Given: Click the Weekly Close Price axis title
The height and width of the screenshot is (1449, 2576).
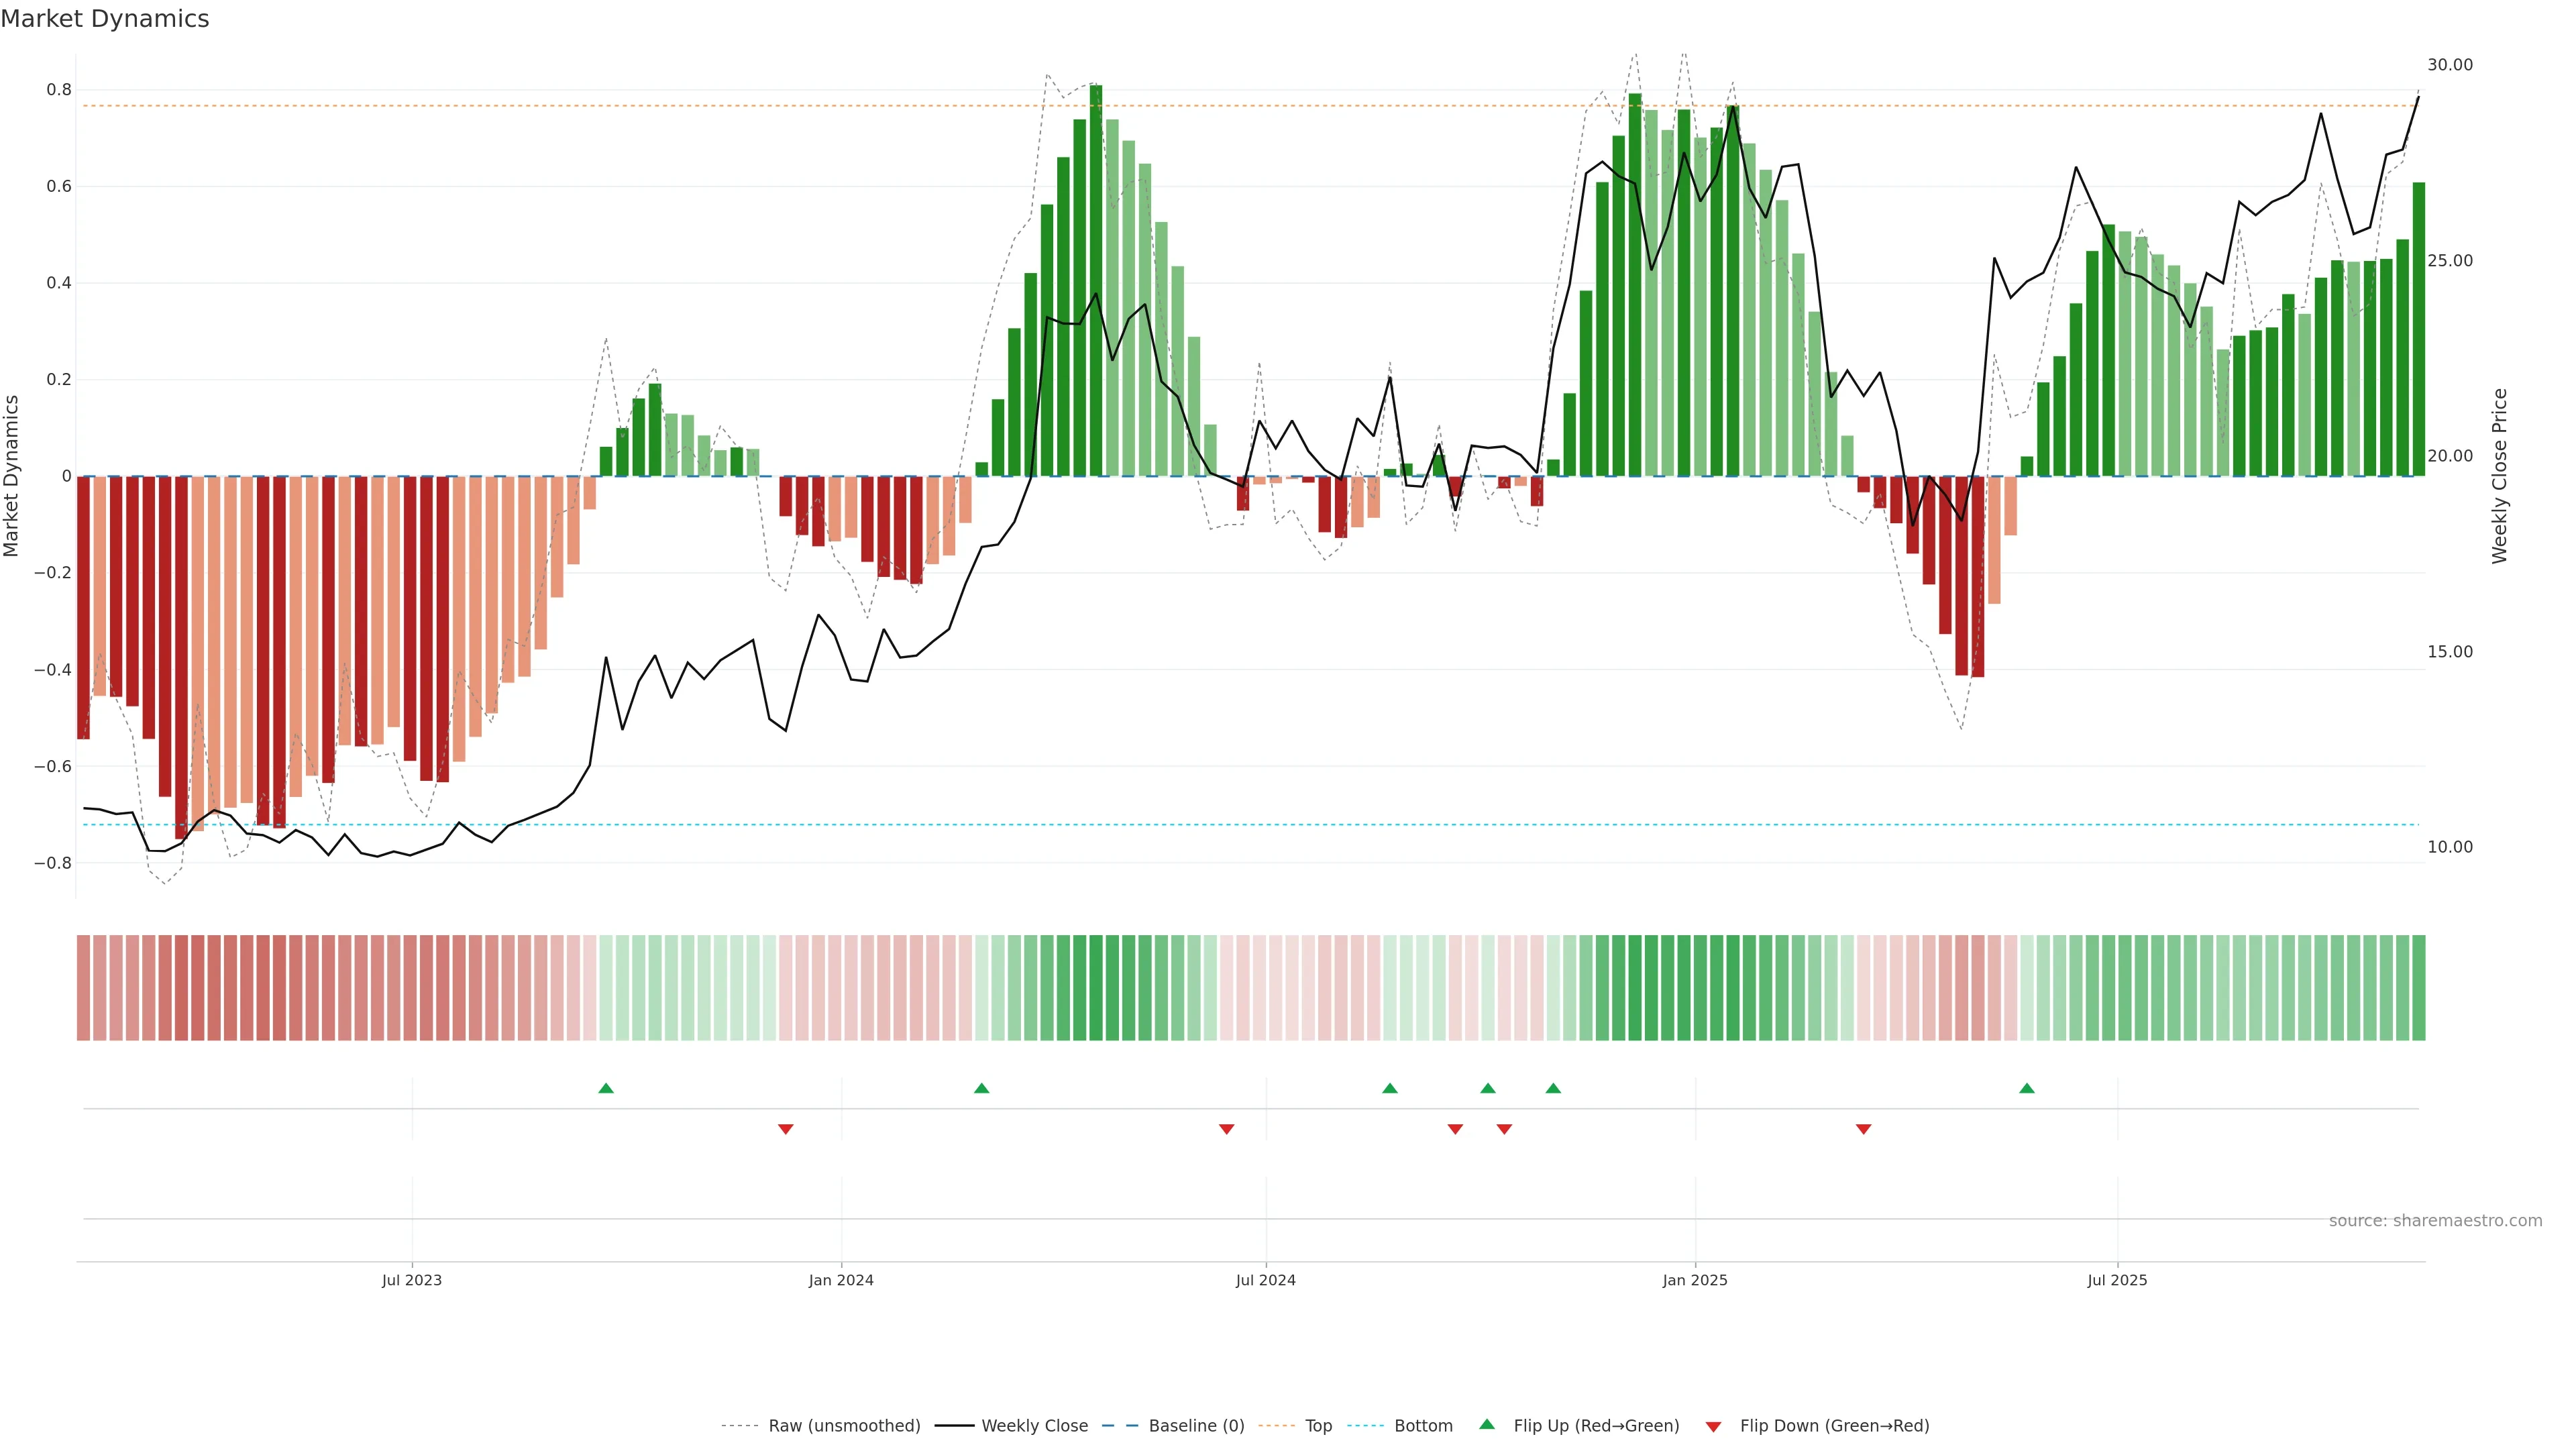Looking at the screenshot, I should coord(2499,476).
